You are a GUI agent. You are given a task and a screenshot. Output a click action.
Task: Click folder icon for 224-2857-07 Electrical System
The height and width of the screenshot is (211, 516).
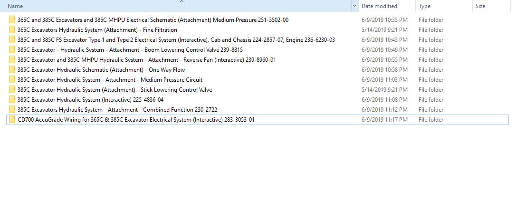pos(12,40)
